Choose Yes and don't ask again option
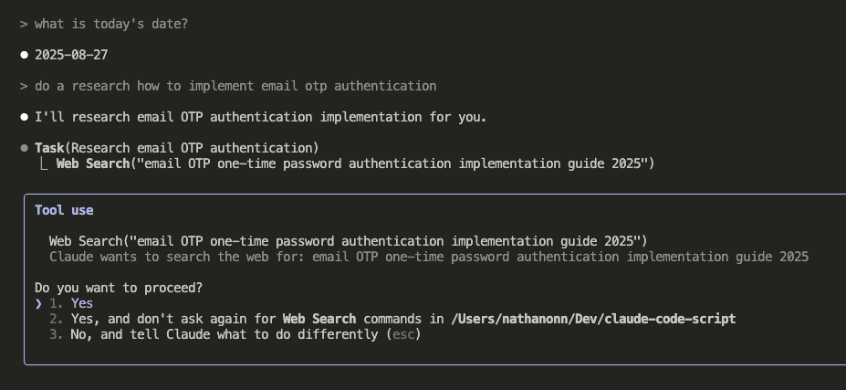Image resolution: width=846 pixels, height=390 pixels. (392, 320)
